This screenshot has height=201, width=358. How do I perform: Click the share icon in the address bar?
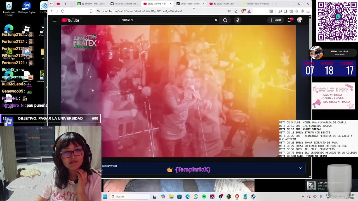coord(236,11)
